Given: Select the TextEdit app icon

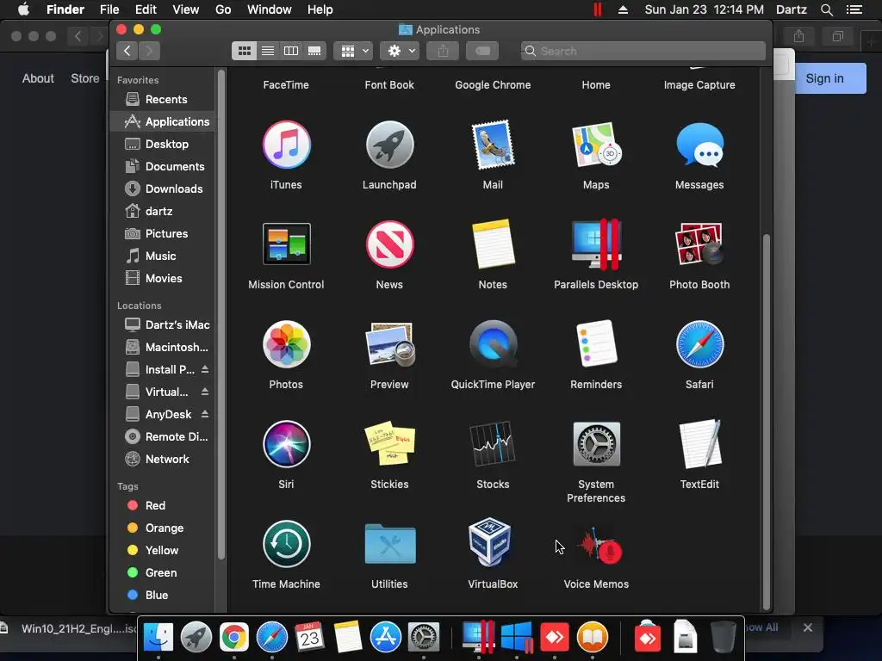Looking at the screenshot, I should 699,444.
